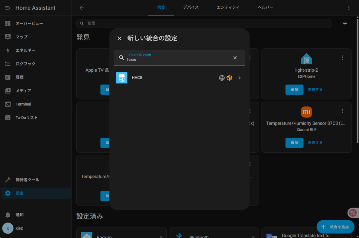Click the page vertical scrollbar
This screenshot has height=238, width=359.
tap(357, 81)
